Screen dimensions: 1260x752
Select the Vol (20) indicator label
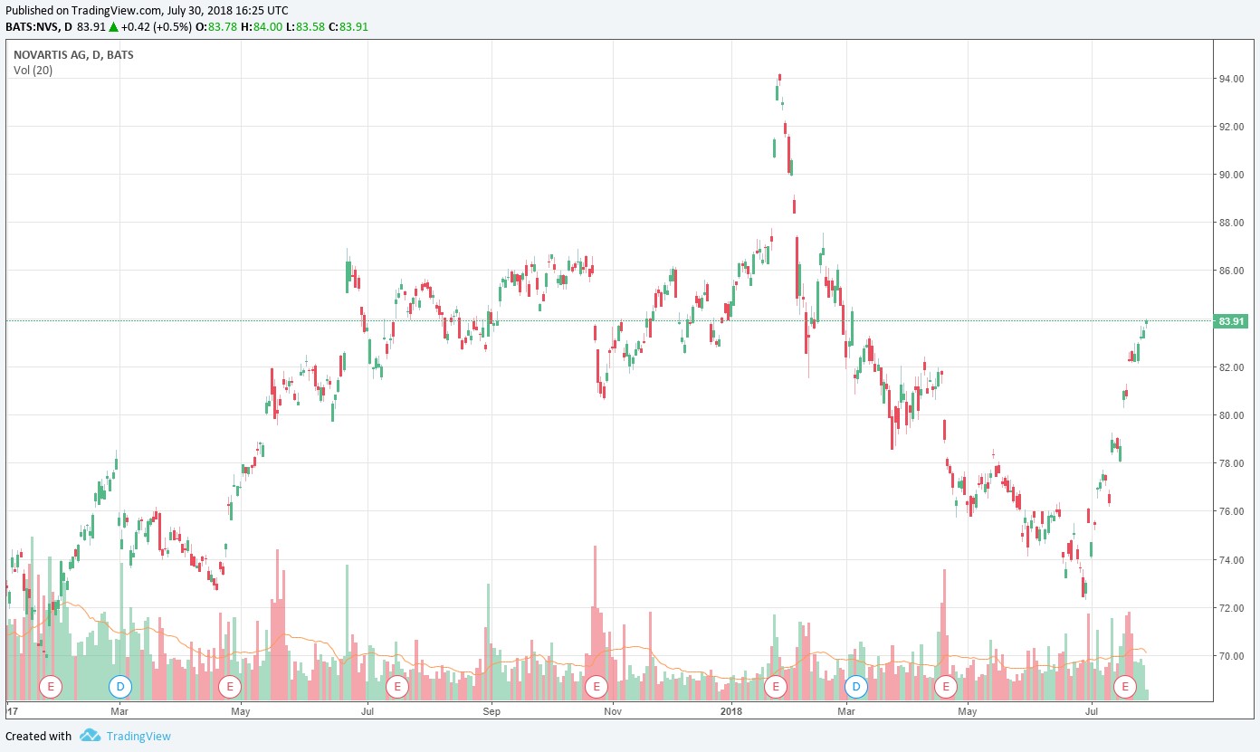[x=33, y=70]
